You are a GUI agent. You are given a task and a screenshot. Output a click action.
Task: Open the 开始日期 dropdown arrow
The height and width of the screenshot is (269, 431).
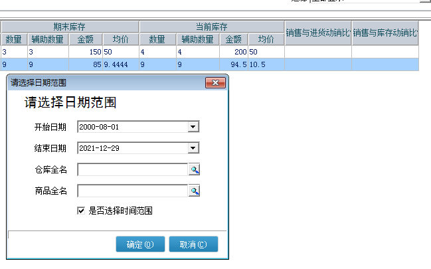pyautogui.click(x=193, y=127)
